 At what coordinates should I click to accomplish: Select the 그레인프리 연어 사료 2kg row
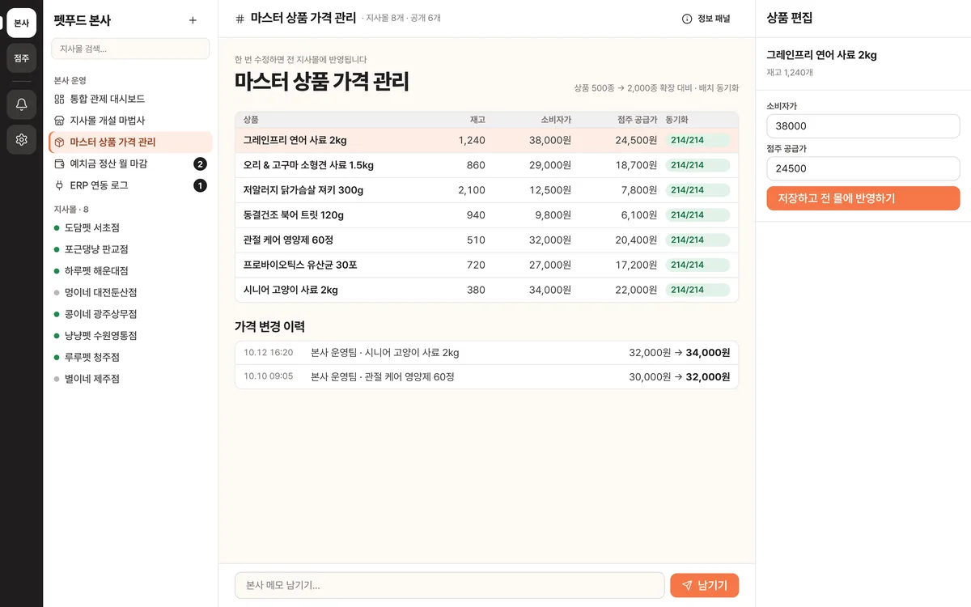[x=486, y=140]
